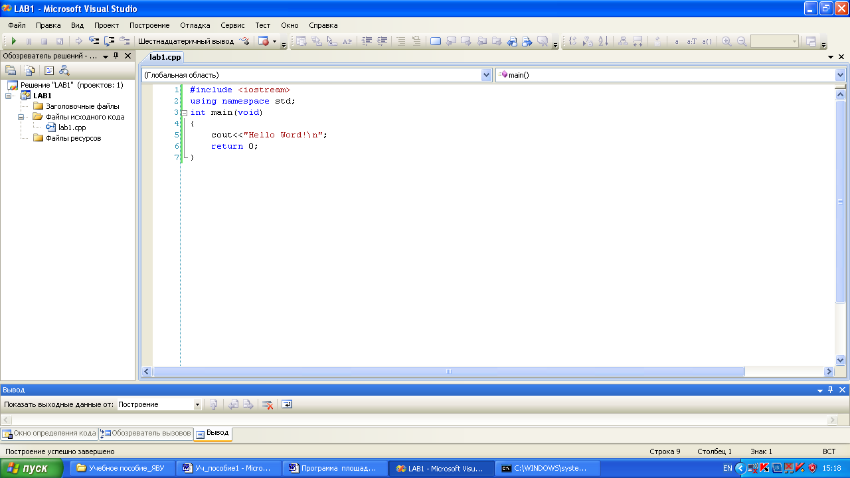
Task: Select the lab1.cpp editor tab
Action: click(165, 57)
